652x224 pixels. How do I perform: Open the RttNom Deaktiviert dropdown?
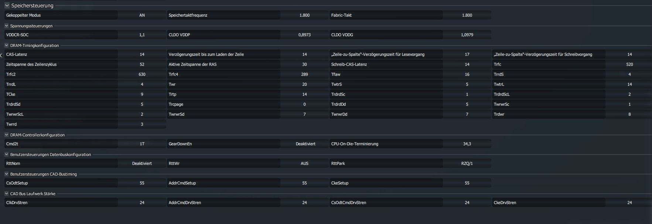(x=142, y=163)
